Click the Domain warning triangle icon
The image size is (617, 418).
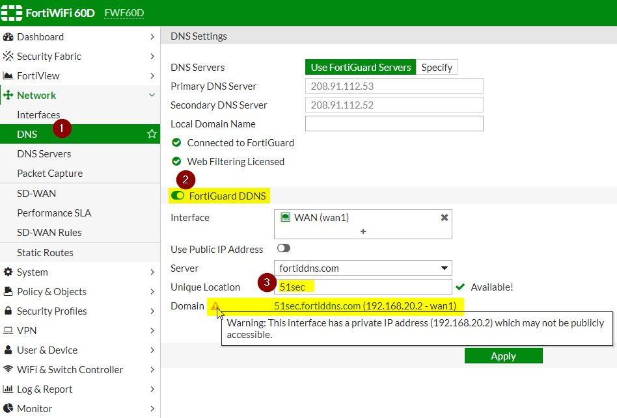pos(215,306)
